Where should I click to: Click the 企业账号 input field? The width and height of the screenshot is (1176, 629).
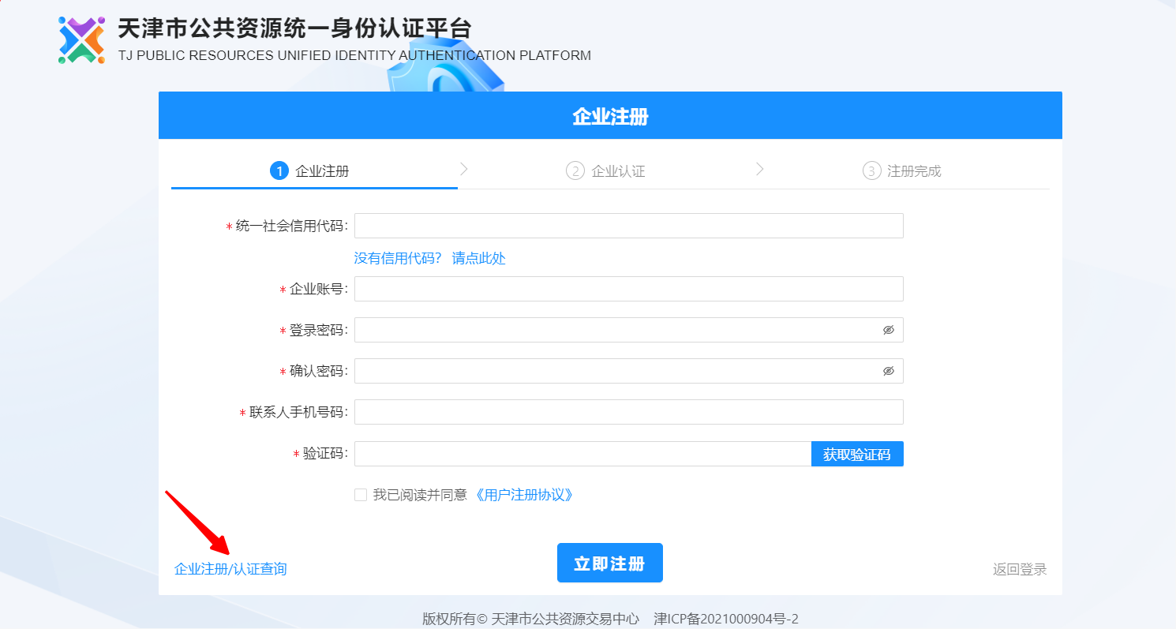click(627, 289)
